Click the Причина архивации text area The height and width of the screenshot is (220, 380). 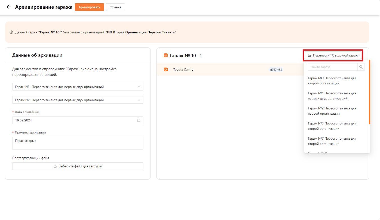pos(78,143)
